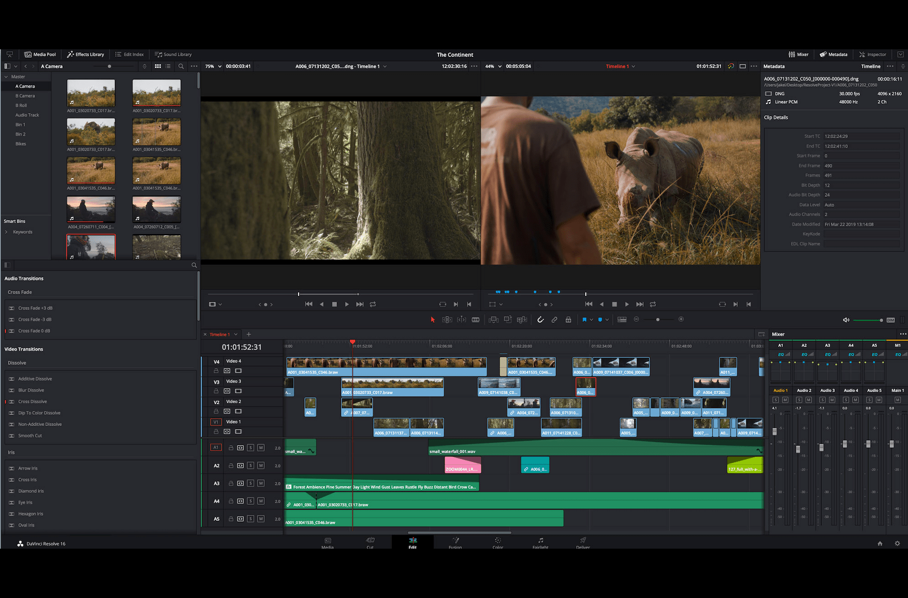The height and width of the screenshot is (598, 908).
Task: Click the loop button in source viewer
Action: point(372,304)
